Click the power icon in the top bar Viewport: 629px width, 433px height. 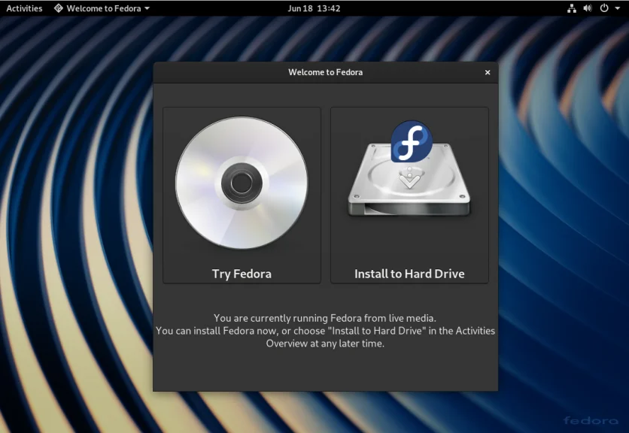point(604,8)
